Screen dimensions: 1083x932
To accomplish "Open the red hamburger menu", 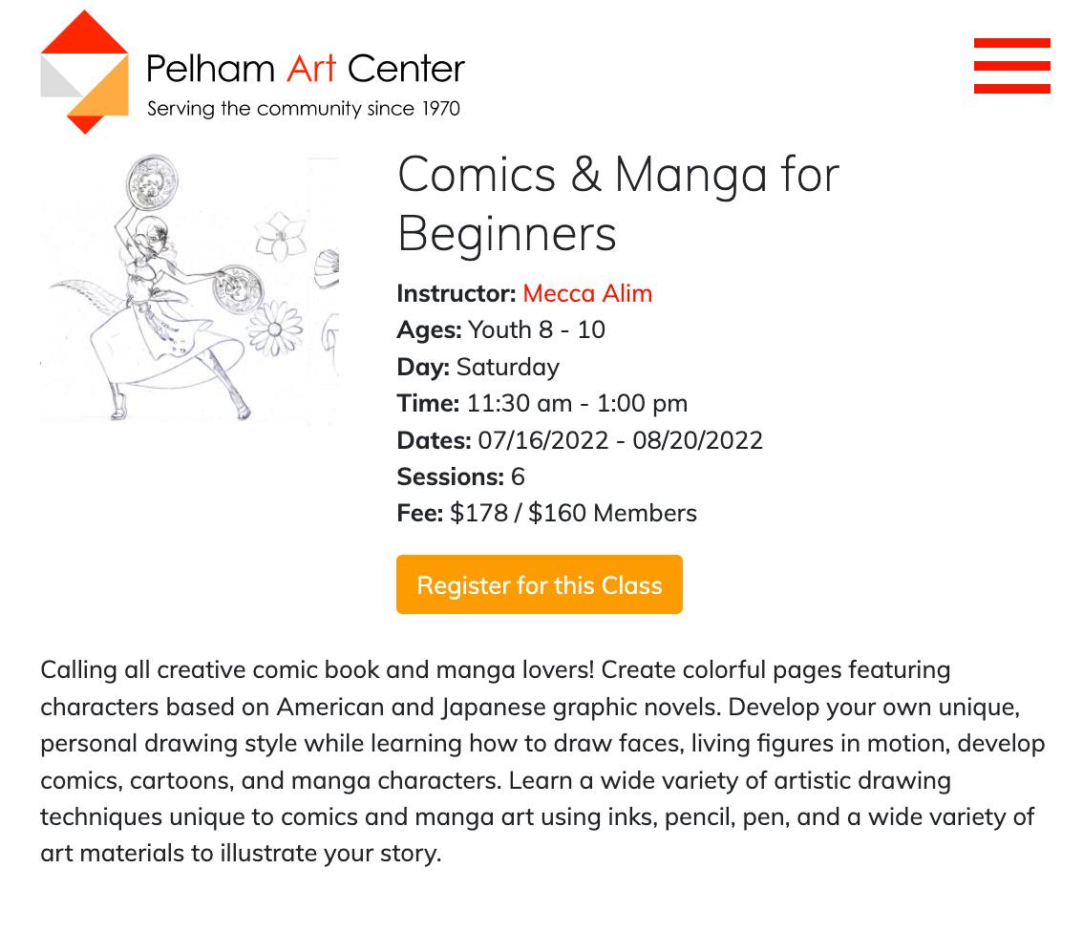I will coord(1012,66).
